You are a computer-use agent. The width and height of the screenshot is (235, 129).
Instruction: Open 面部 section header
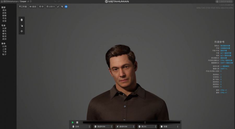point(3,7)
